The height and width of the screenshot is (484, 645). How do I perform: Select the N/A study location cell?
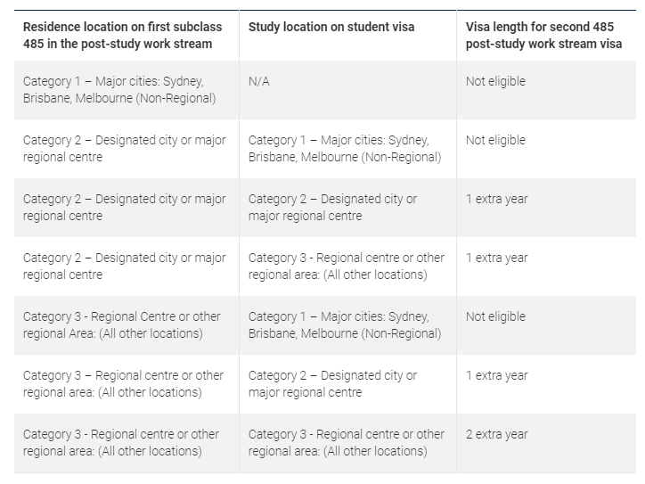tap(259, 81)
